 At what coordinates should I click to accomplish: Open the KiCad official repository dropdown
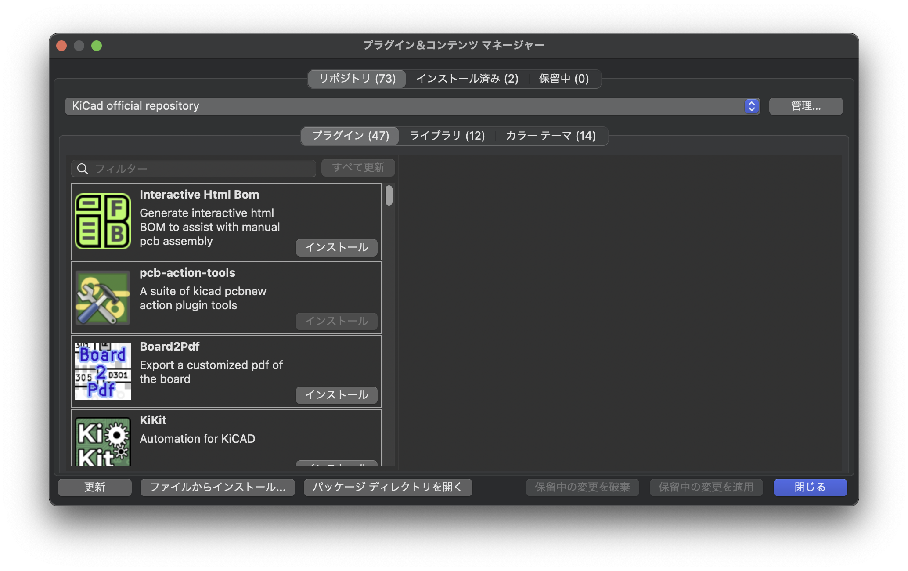[412, 106]
